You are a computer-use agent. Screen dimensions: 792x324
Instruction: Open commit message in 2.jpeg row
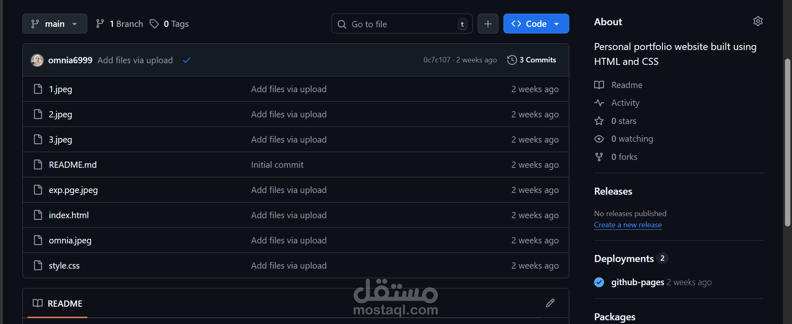(289, 114)
